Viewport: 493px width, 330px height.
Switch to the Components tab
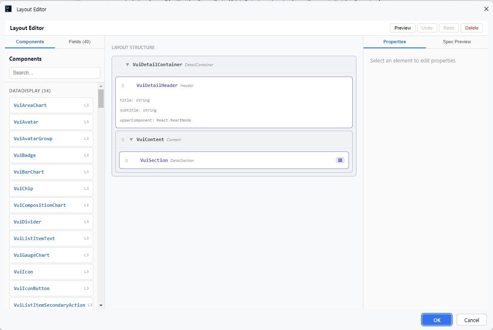[30, 42]
